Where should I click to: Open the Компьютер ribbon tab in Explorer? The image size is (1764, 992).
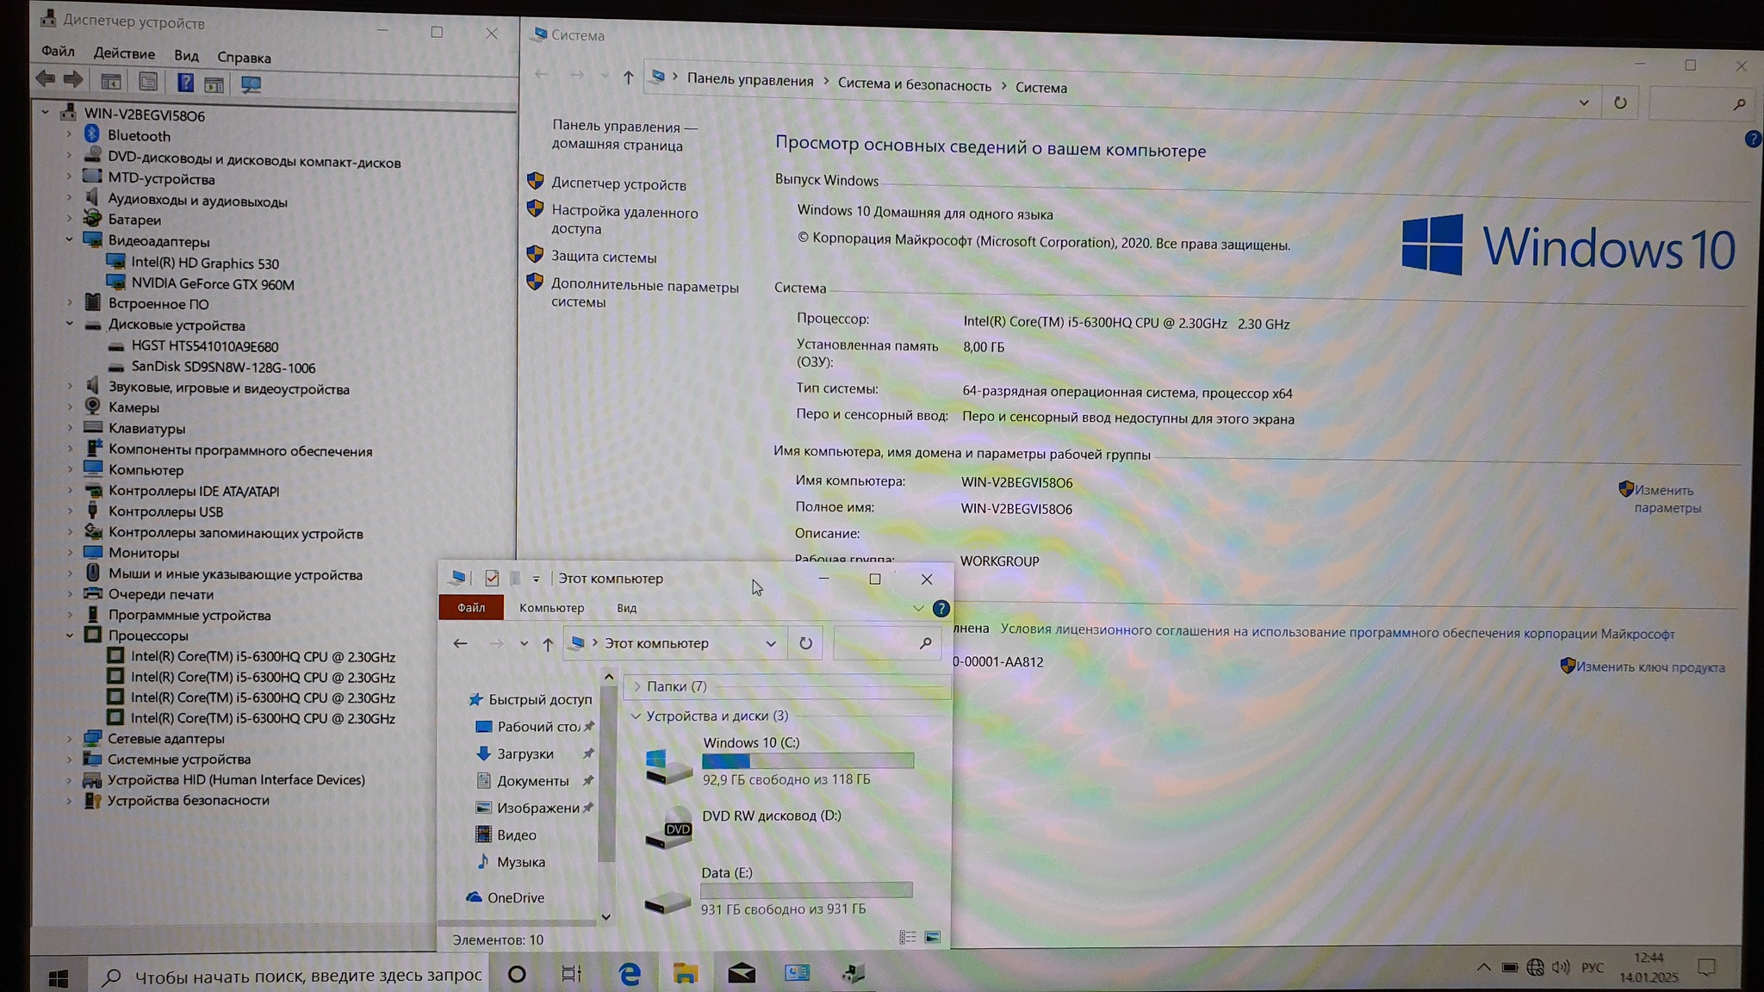pos(551,608)
